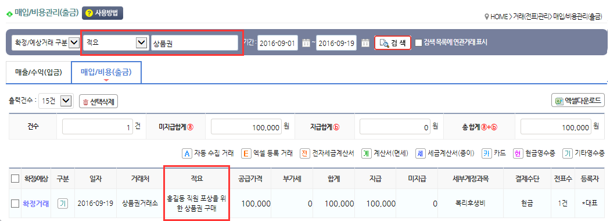Click the 현금 payment method cell

point(527,204)
